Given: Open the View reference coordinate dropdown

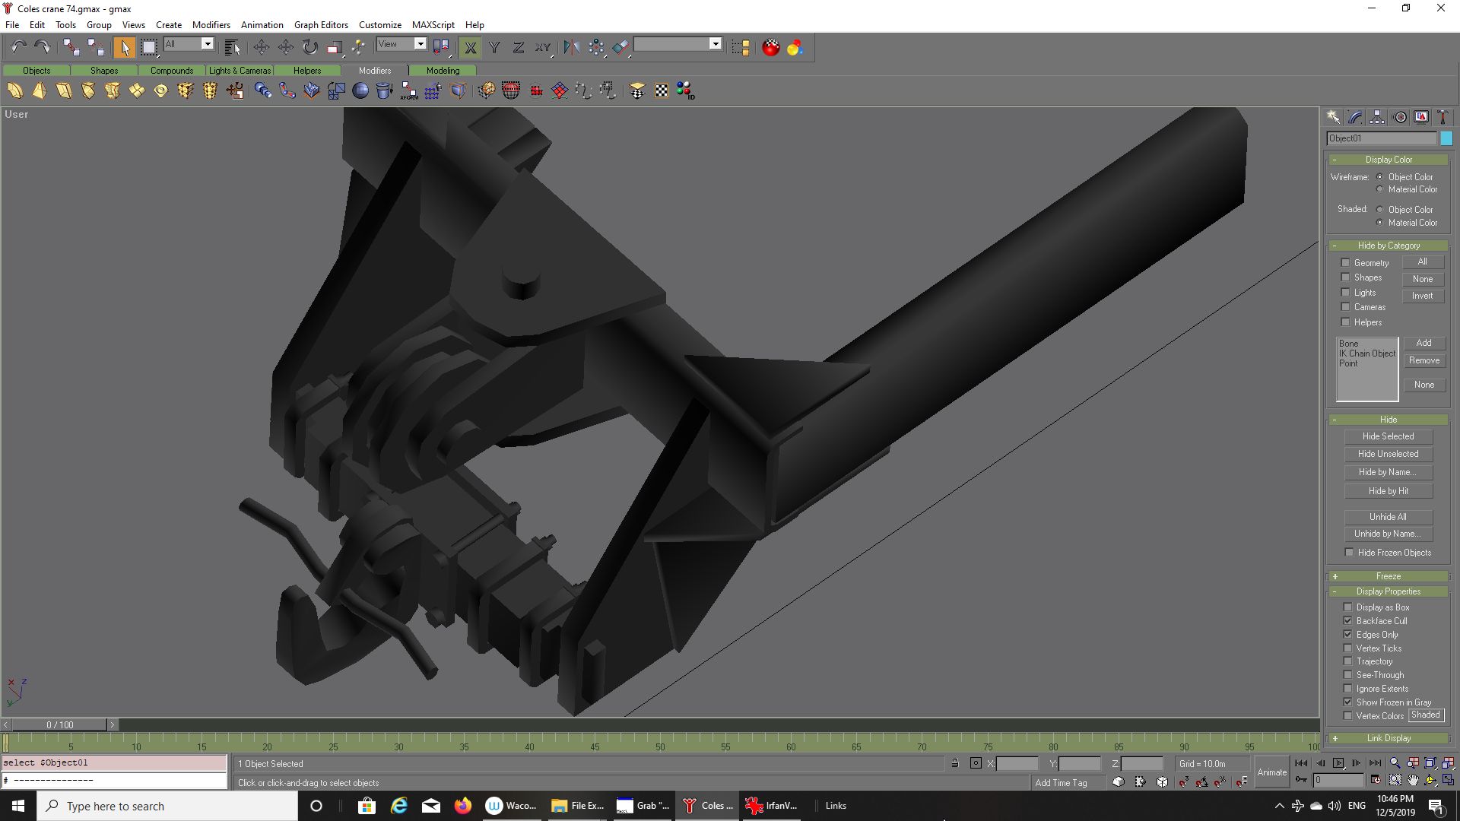Looking at the screenshot, I should point(420,44).
